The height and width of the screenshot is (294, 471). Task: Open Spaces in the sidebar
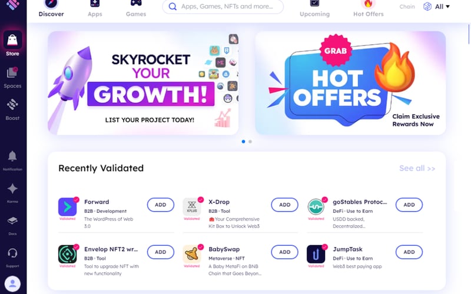click(12, 73)
